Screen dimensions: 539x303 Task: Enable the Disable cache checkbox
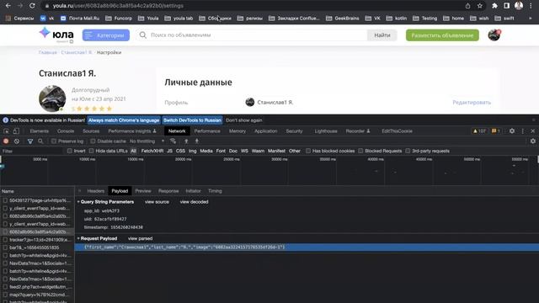click(93, 141)
